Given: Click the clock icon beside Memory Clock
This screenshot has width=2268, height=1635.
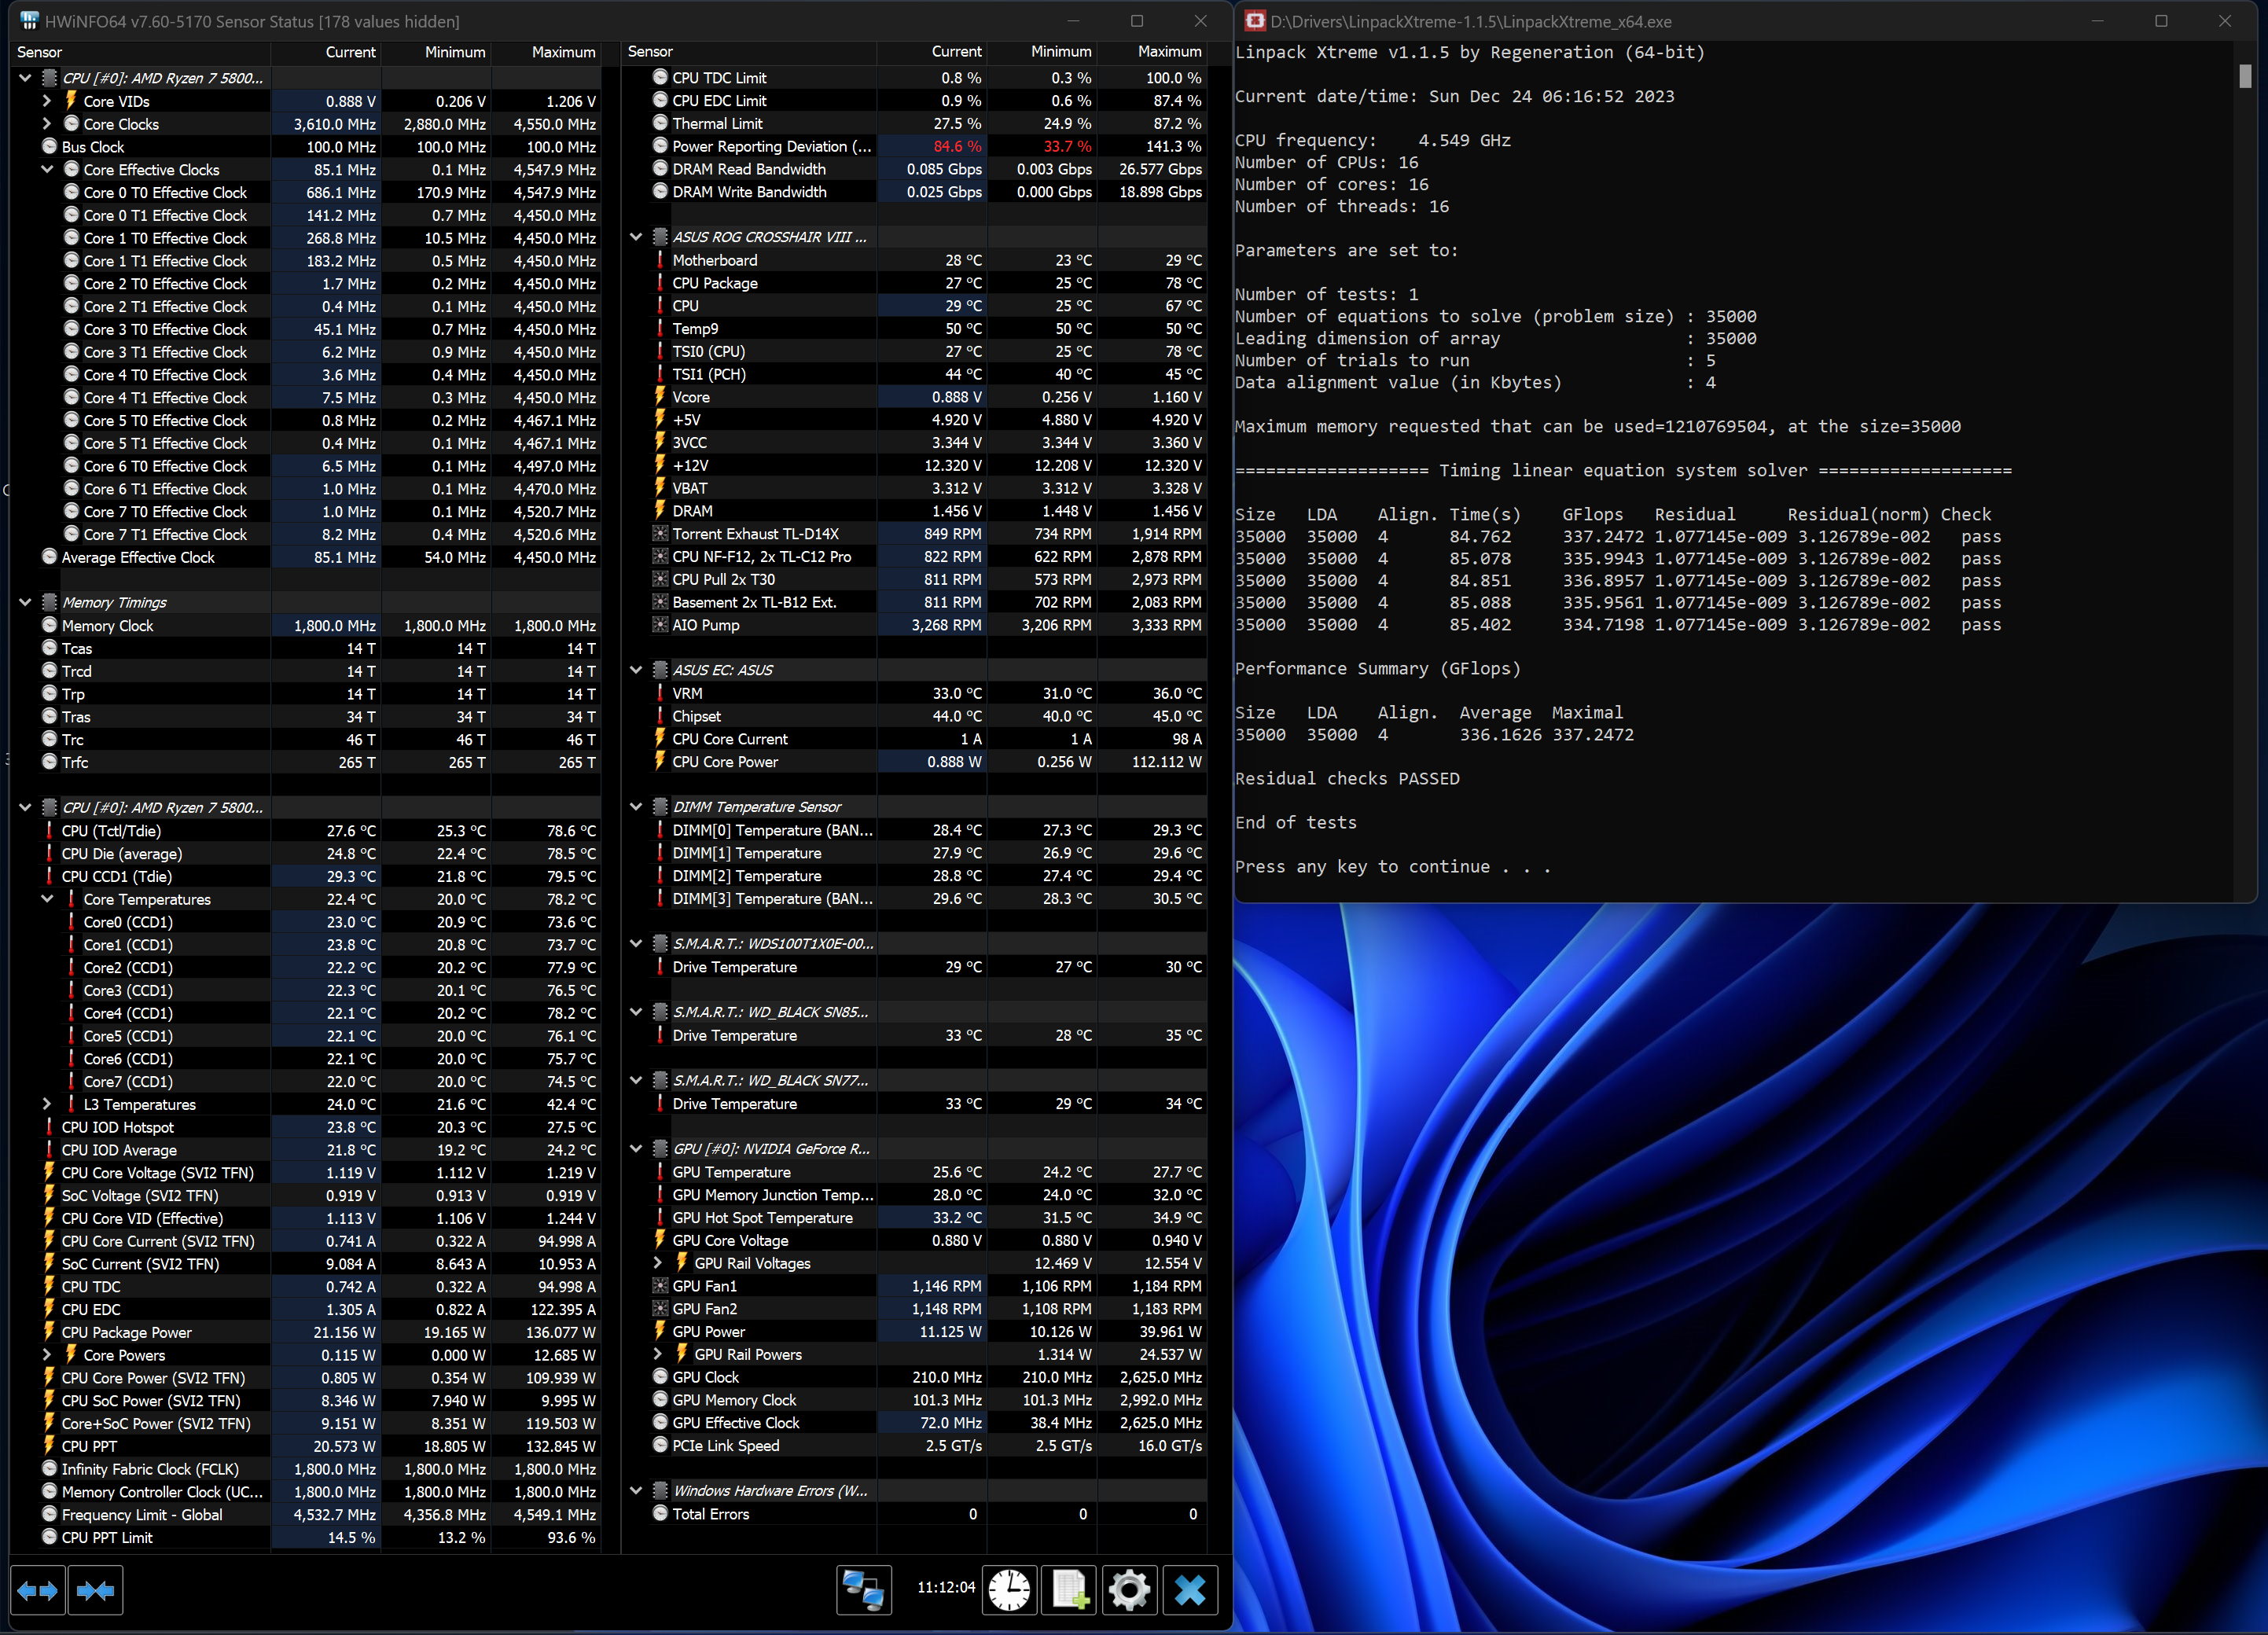Looking at the screenshot, I should coord(49,625).
